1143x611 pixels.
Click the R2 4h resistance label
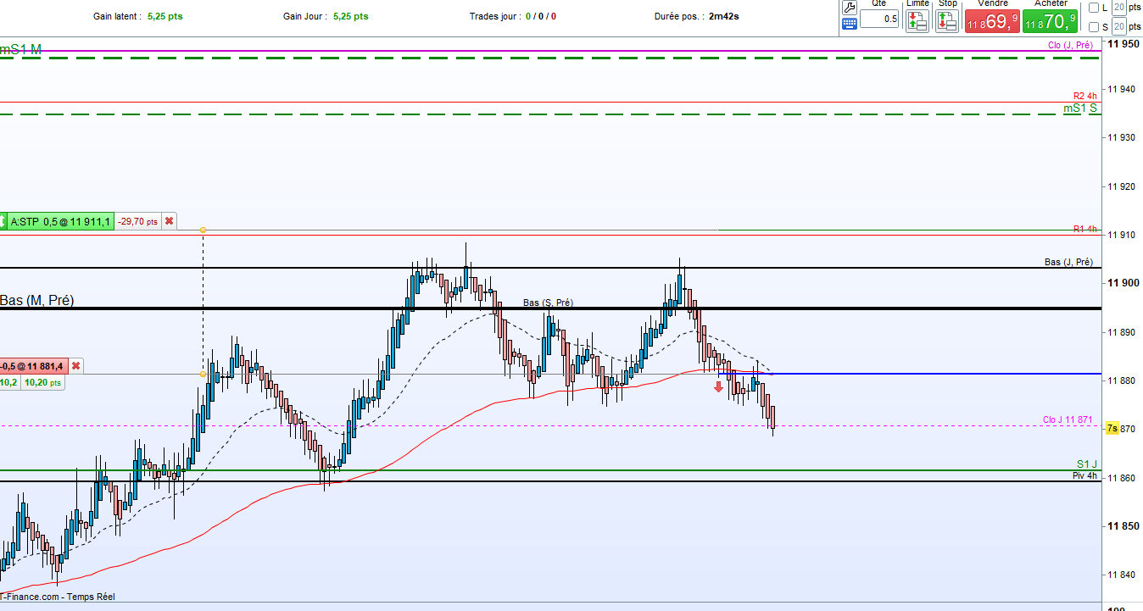click(x=1084, y=97)
